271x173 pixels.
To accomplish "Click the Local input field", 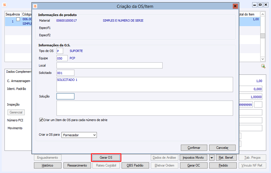I will (x=109, y=65).
